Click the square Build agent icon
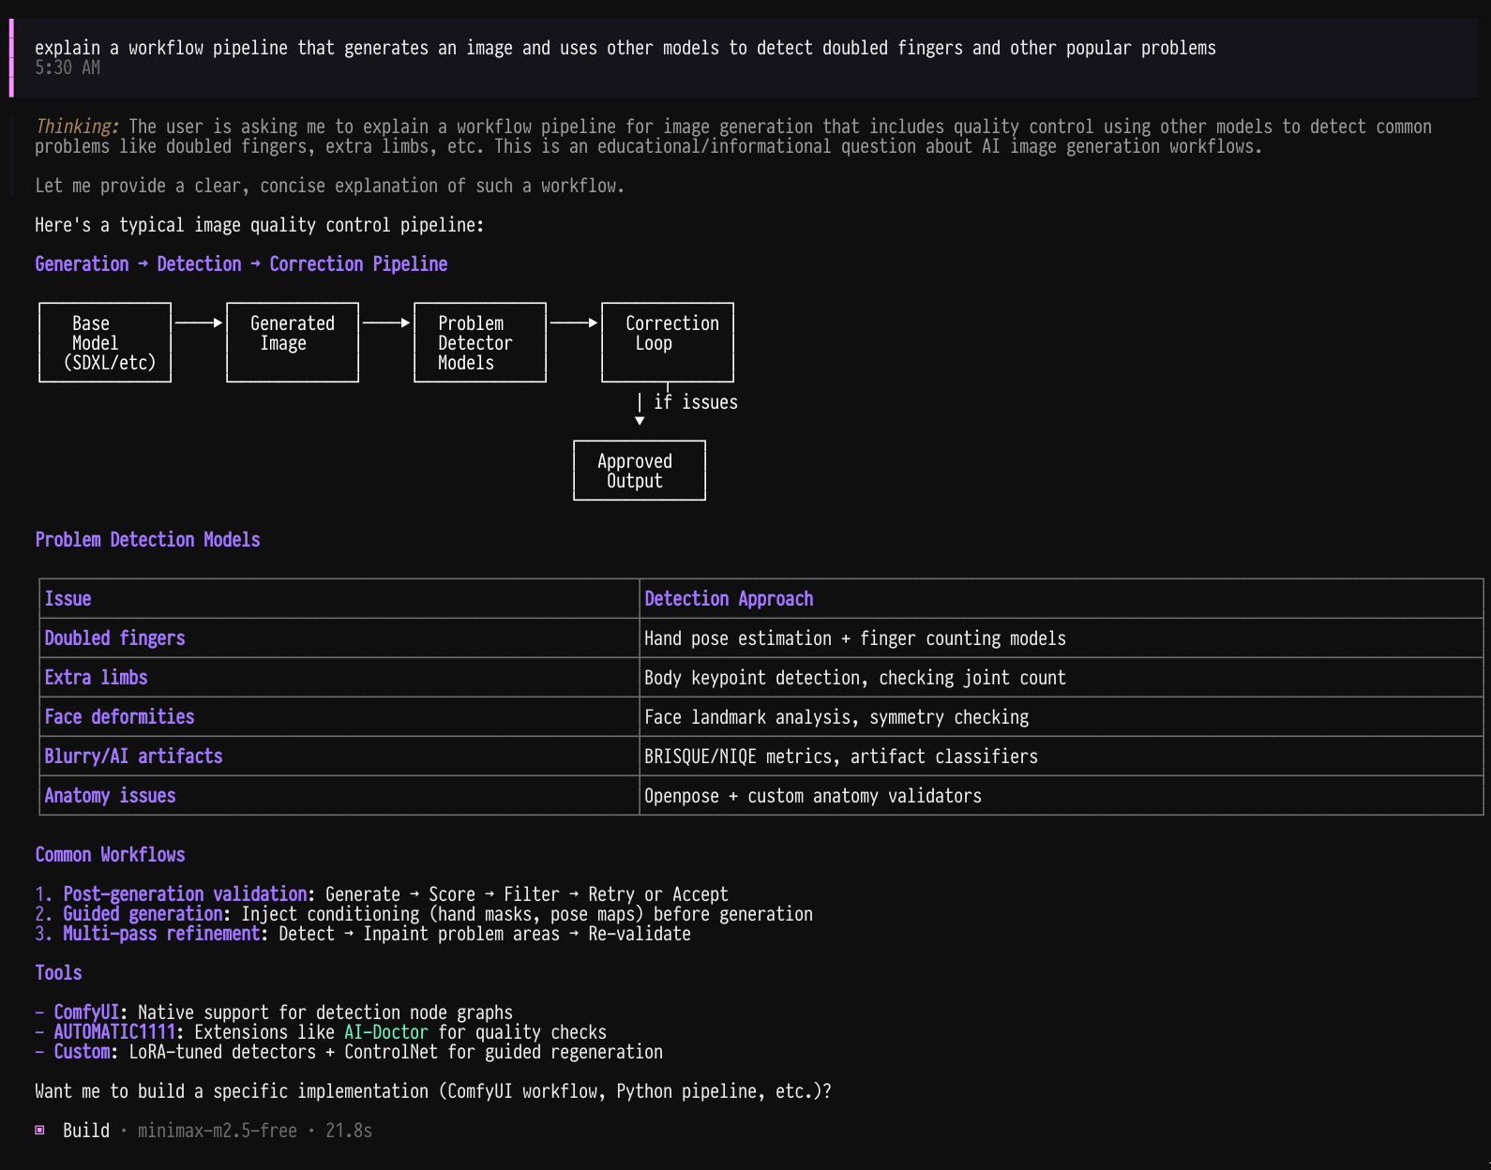Screen dimensions: 1491x1170 40,1130
